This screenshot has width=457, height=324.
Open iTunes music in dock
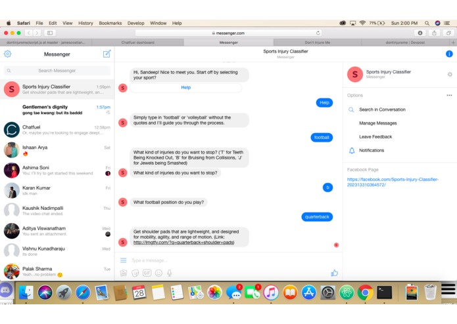271,293
